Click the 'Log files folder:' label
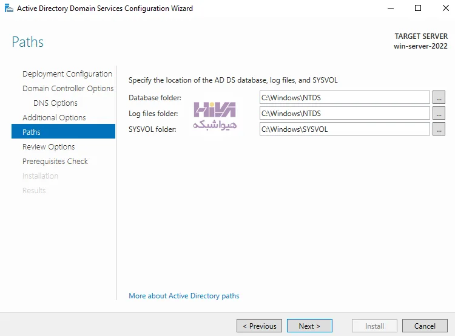The image size is (455, 336). coord(153,114)
